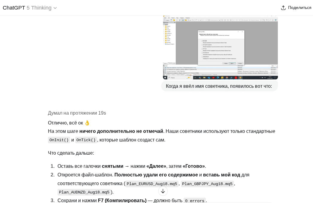
Task: Click the ChatGPT title text
Action: [14, 8]
